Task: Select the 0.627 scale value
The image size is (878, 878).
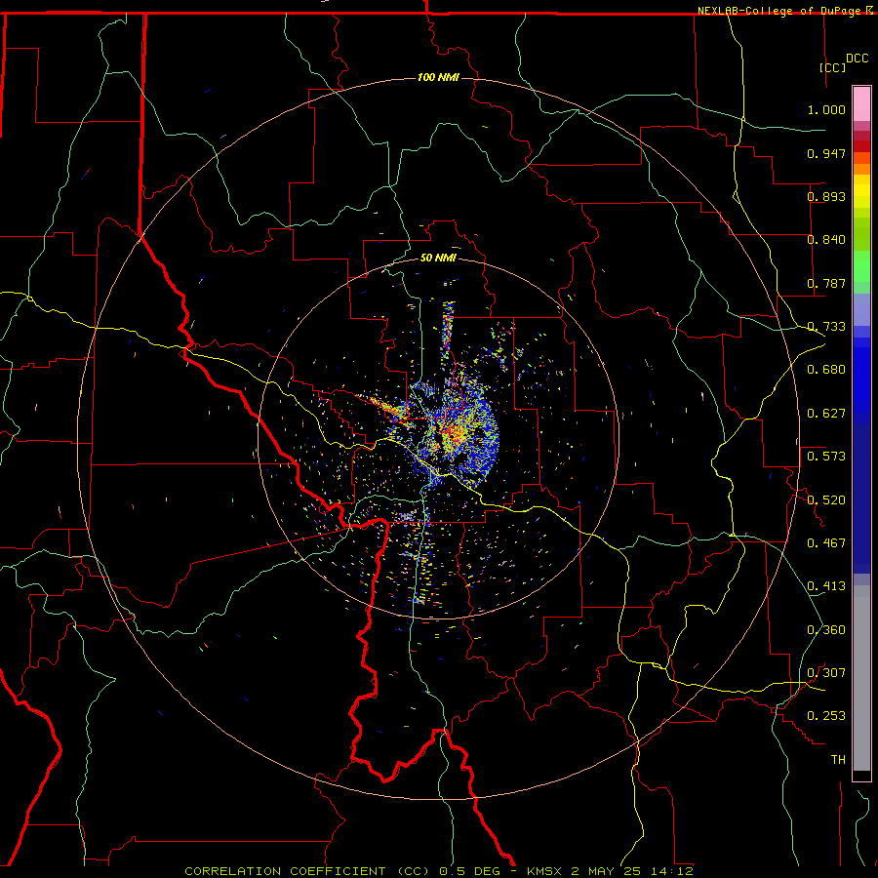Action: 826,414
